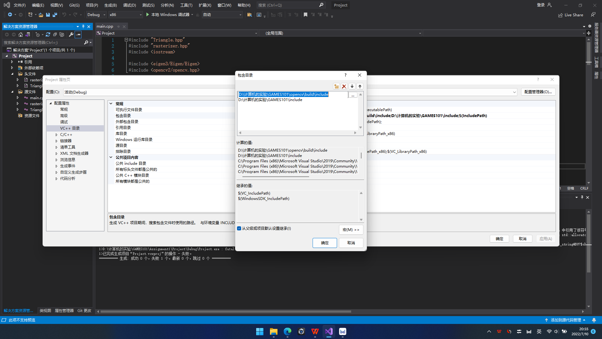Open Solution Explorer properties wrench icon
The height and width of the screenshot is (339, 602).
click(71, 35)
